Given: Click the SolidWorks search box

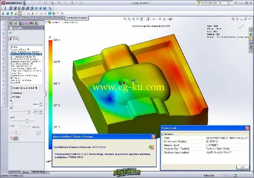Looking at the screenshot, I should [x=214, y=3].
